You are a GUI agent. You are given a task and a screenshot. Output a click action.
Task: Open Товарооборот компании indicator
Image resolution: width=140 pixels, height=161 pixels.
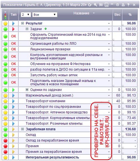point(45,101)
